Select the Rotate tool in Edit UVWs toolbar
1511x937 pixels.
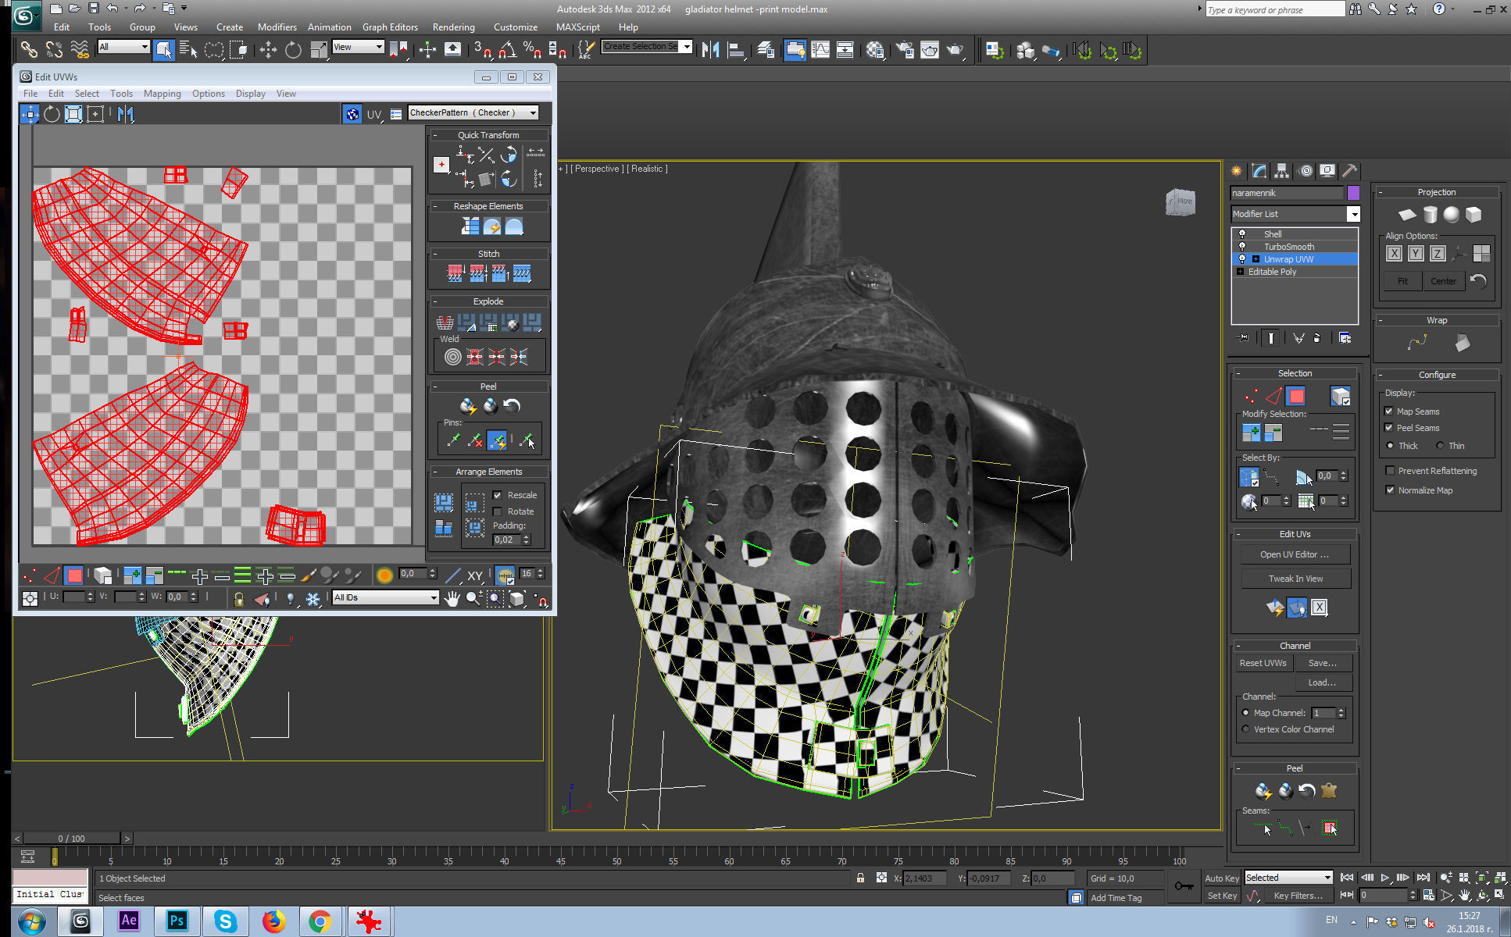click(x=52, y=114)
